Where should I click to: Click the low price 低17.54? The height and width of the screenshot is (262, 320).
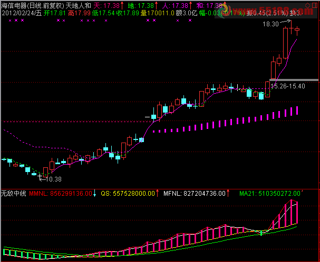(103, 13)
